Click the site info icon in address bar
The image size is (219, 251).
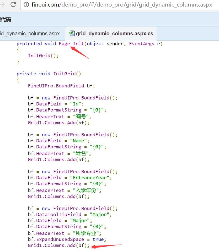26,4
